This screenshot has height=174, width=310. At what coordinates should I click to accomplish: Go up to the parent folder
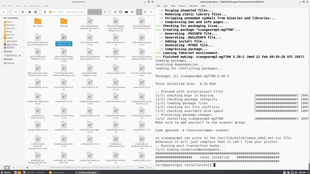(x=15, y=12)
